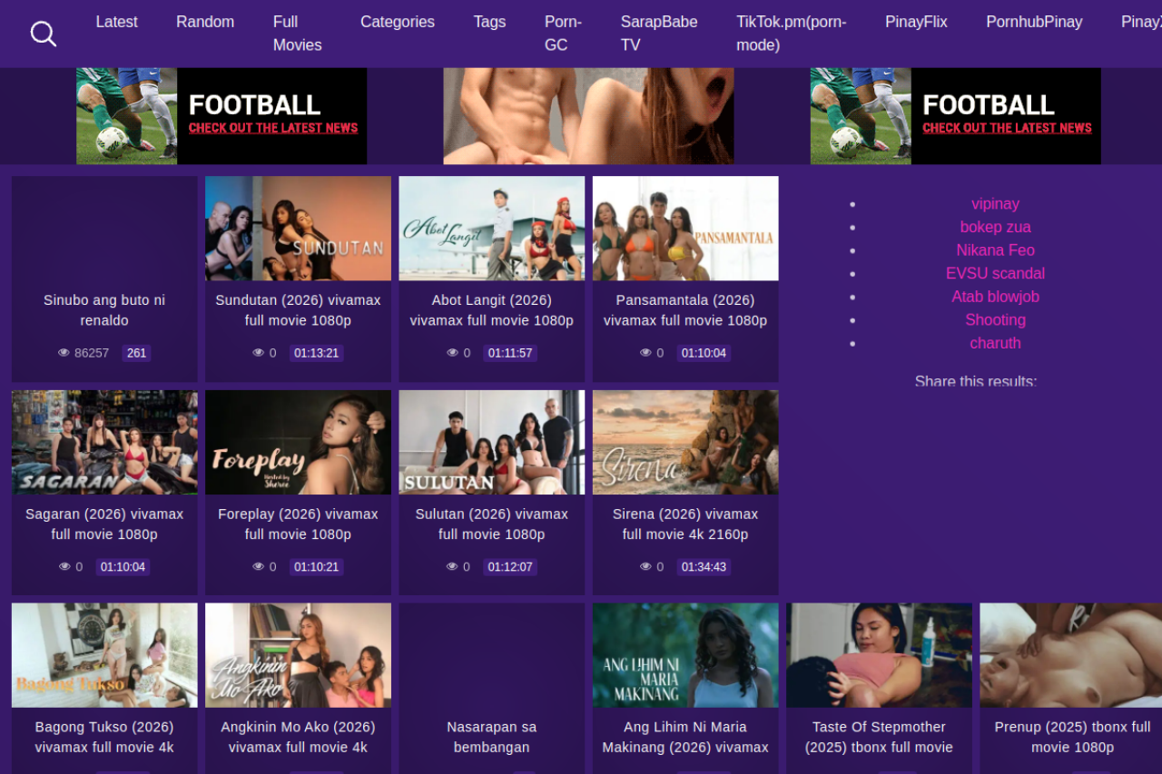The width and height of the screenshot is (1162, 774).
Task: Click the Bagong Tukso poster thumbnail
Action: [104, 655]
